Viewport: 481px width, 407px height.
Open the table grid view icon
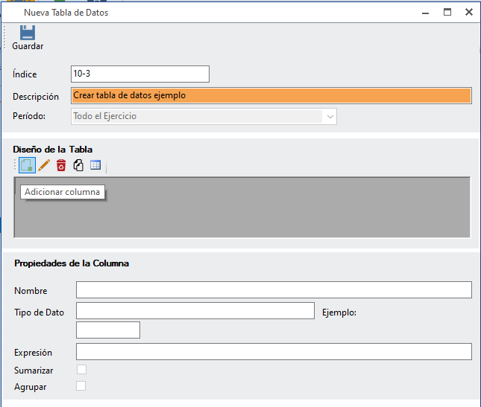[x=95, y=165]
